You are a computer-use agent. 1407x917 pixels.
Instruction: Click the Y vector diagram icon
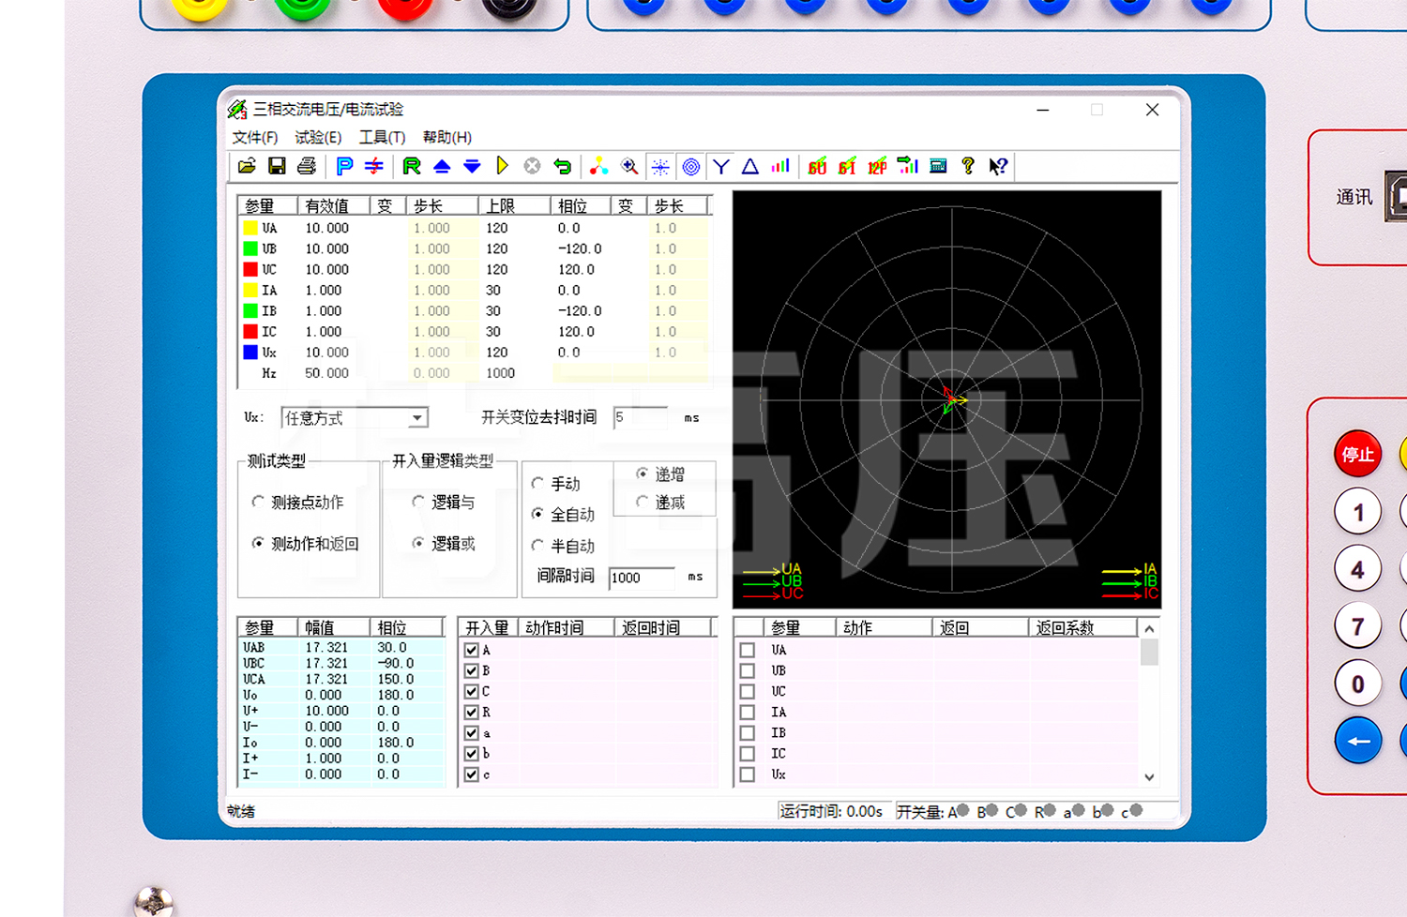(720, 166)
